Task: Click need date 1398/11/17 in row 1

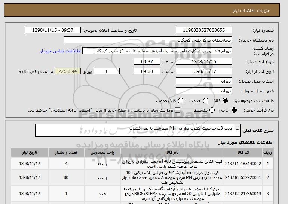Action: point(30,164)
